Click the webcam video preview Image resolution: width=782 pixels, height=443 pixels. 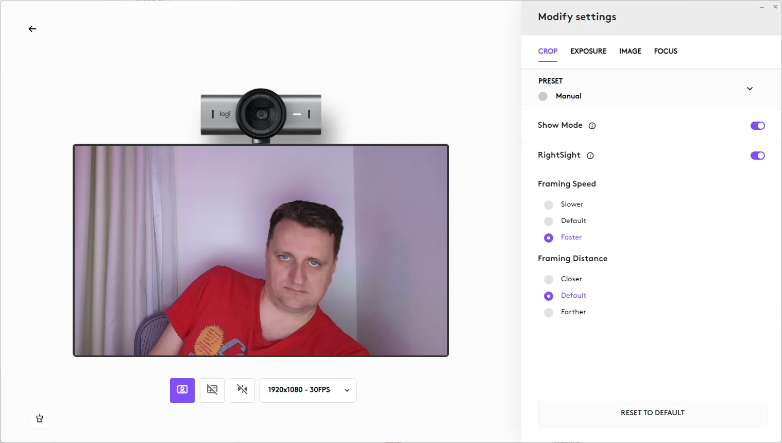pyautogui.click(x=261, y=250)
